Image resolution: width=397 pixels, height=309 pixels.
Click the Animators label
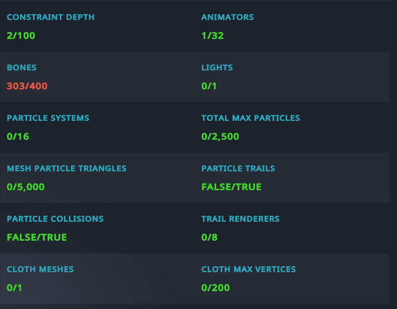coord(228,17)
